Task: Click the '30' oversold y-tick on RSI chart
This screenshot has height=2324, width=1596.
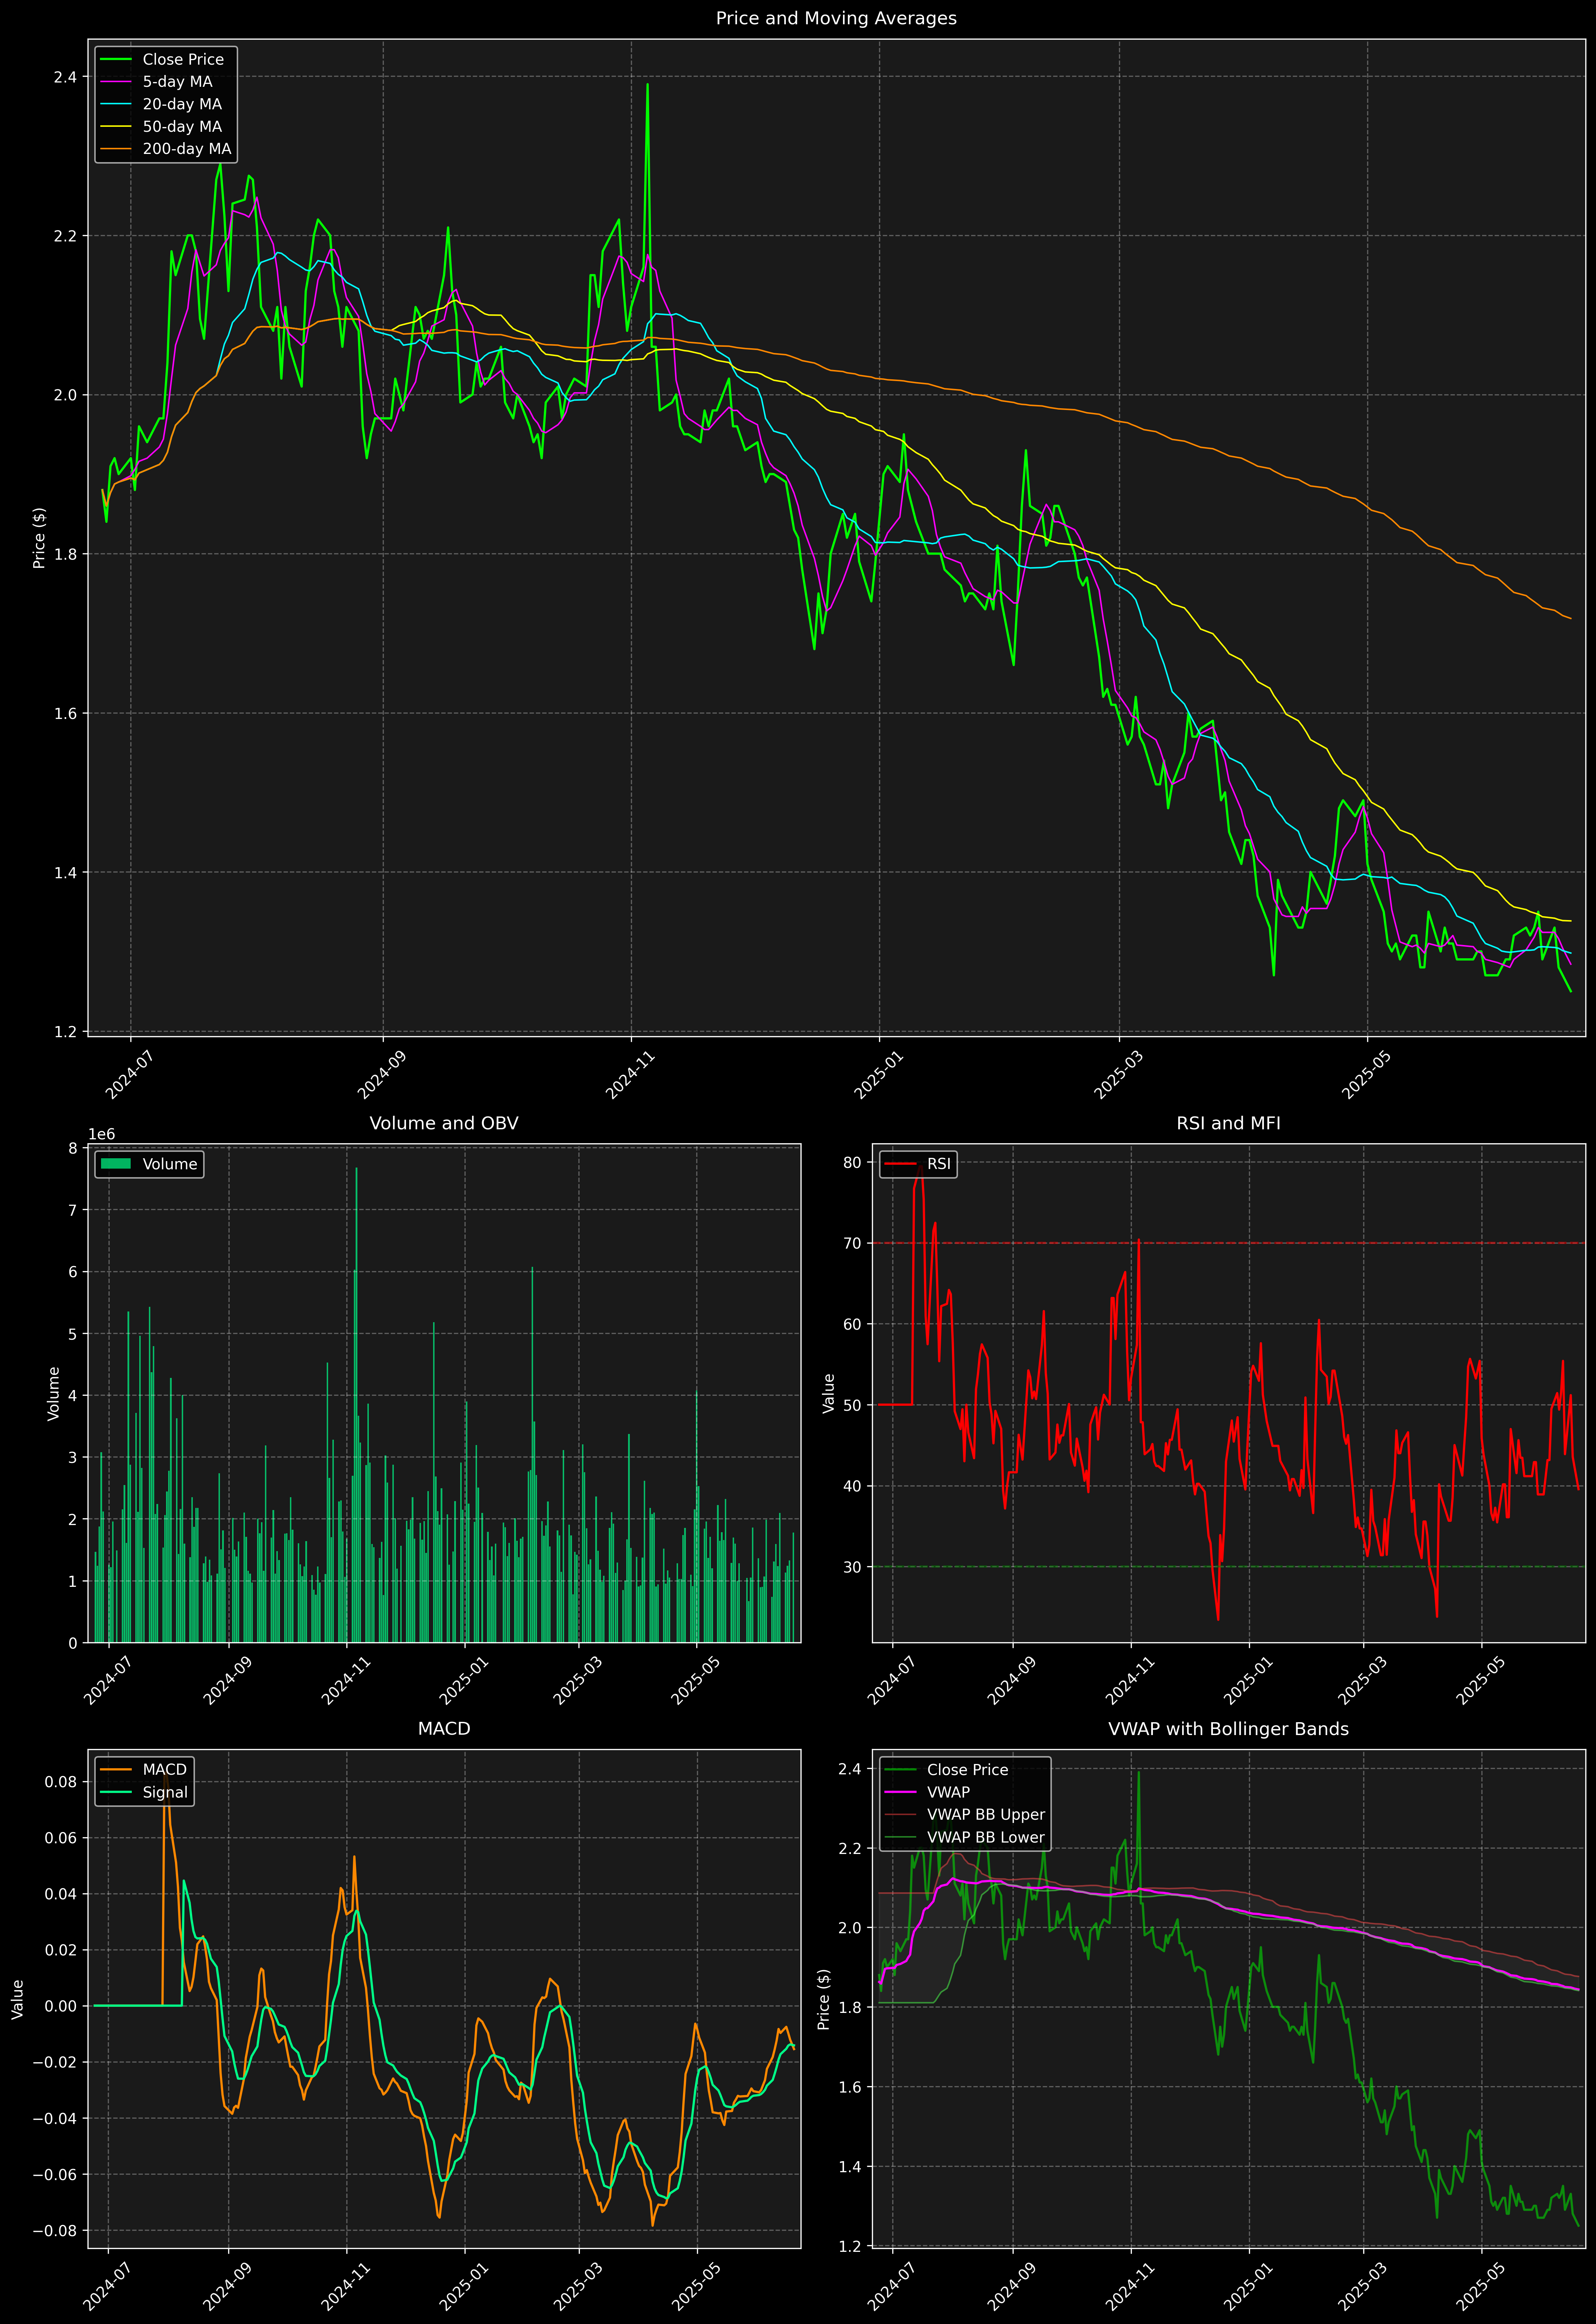Action: (x=852, y=1567)
